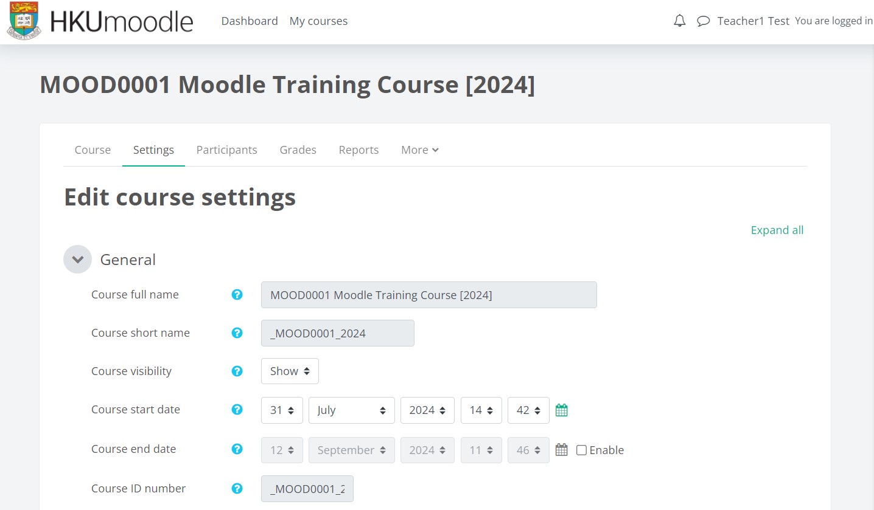Open the messaging speech bubble icon
The height and width of the screenshot is (510, 874).
coord(703,21)
